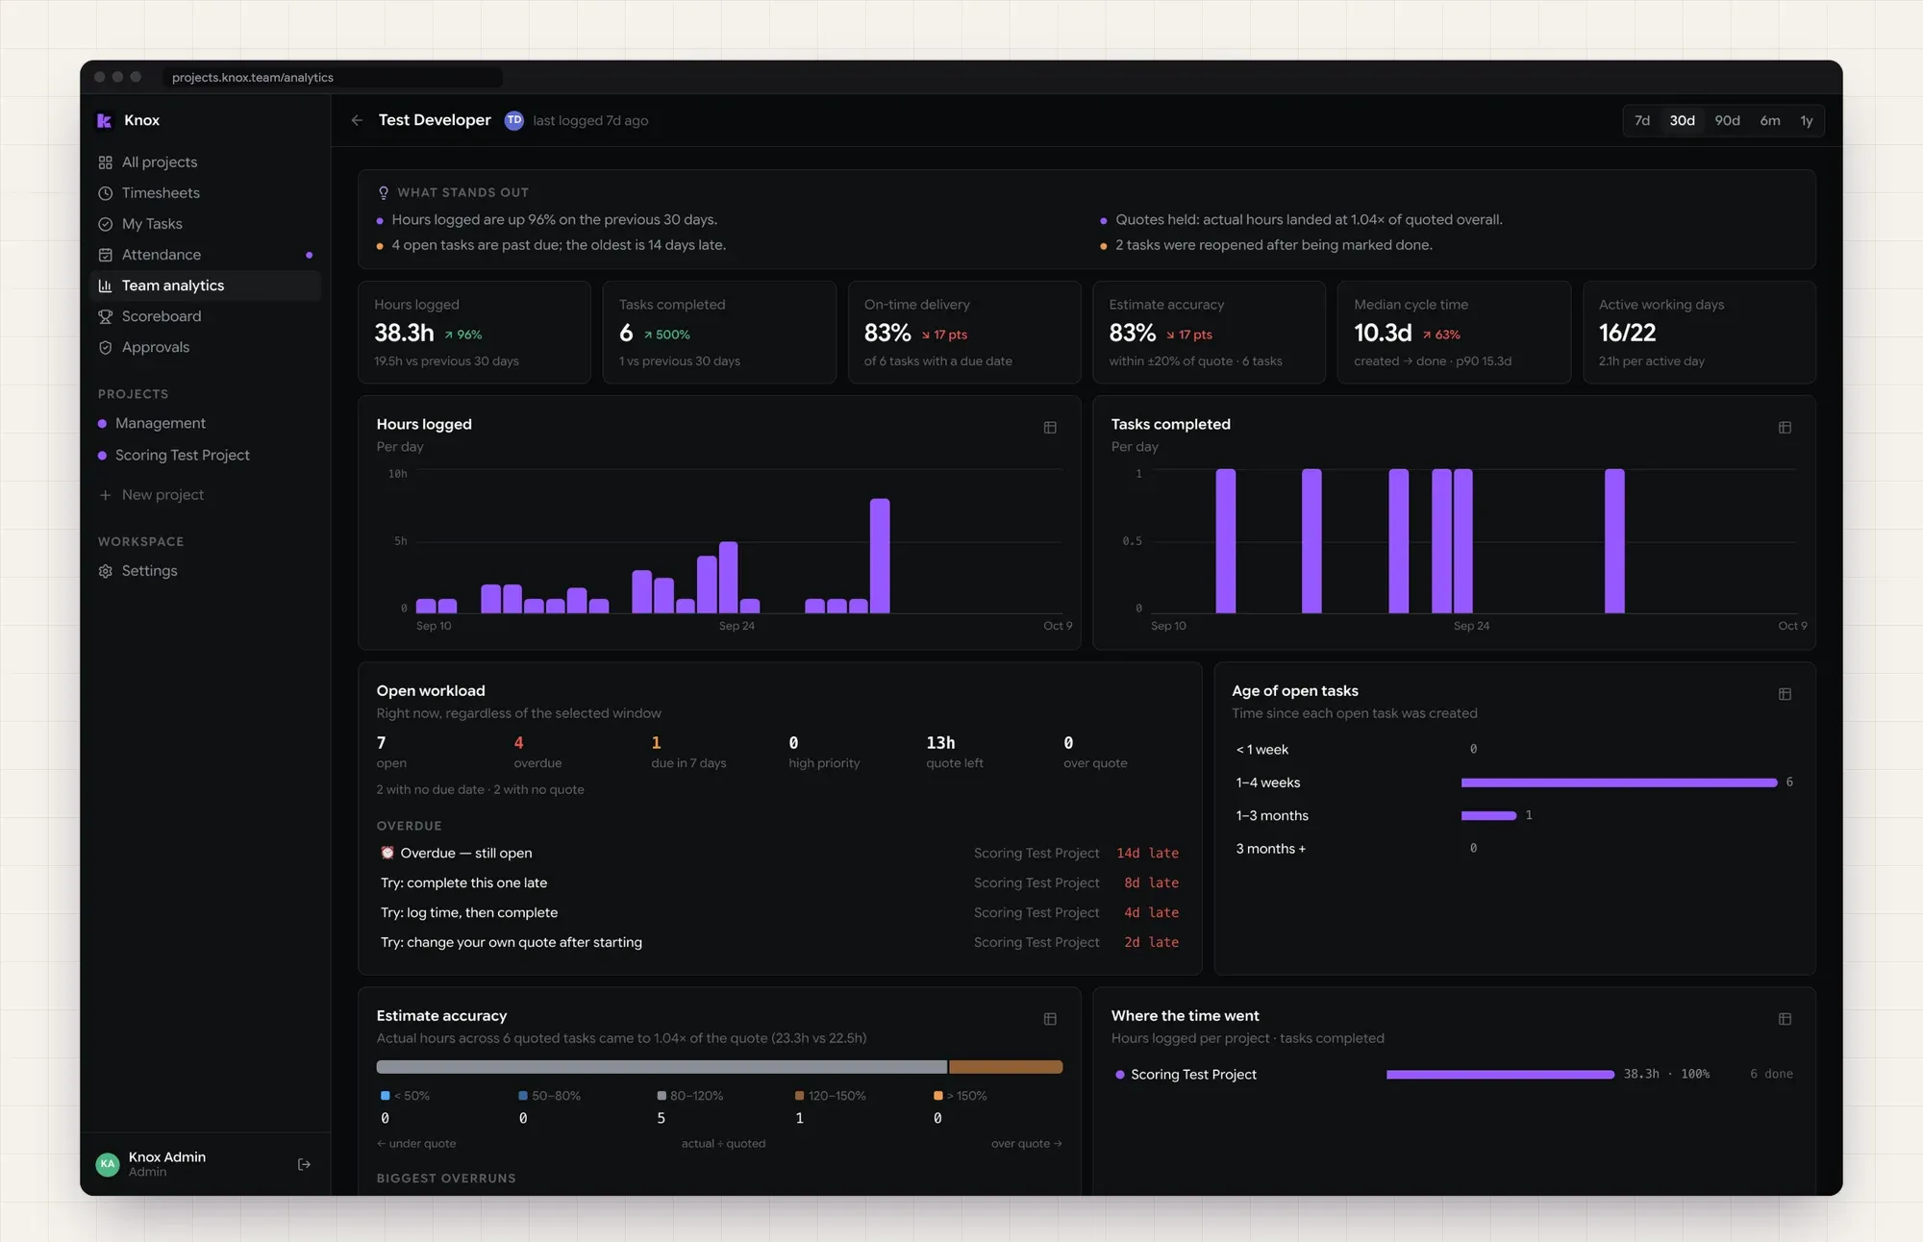The image size is (1923, 1242).
Task: Toggle table view on Where the time went
Action: (1785, 1019)
